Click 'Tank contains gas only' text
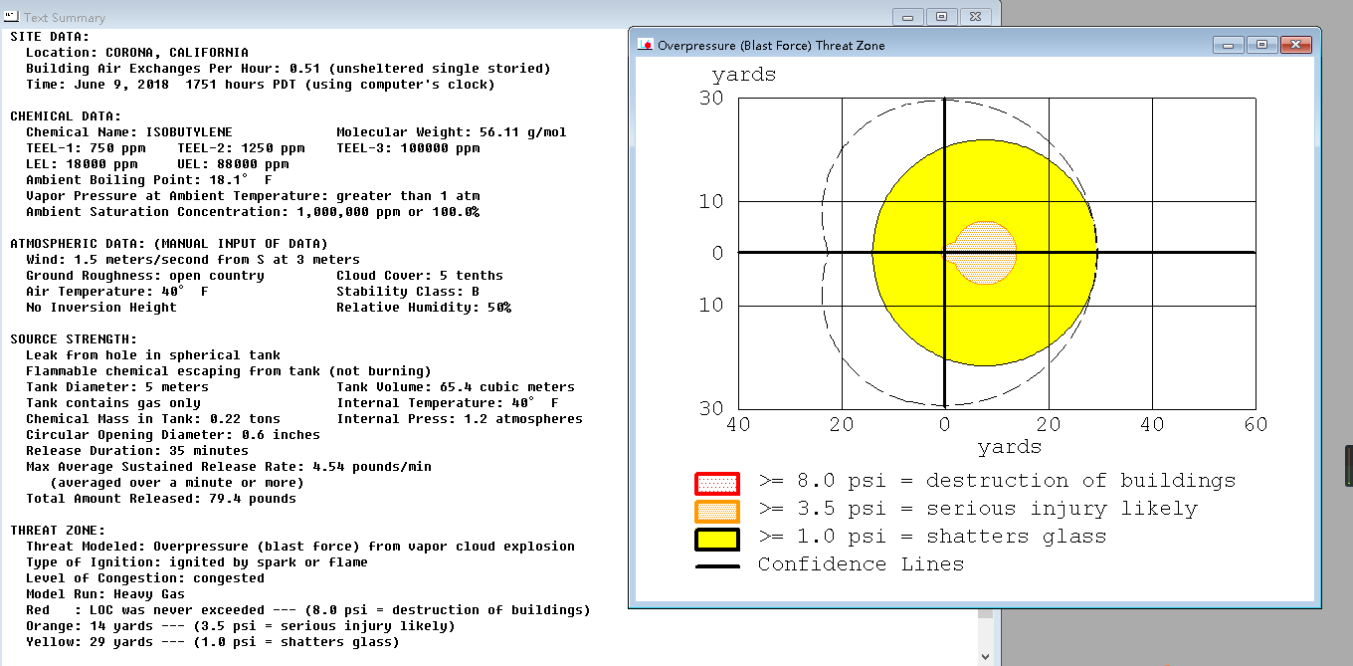Image resolution: width=1353 pixels, height=666 pixels. pos(113,403)
